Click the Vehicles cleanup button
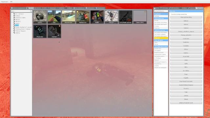The width and height of the screenshot is (210, 118). (186, 96)
